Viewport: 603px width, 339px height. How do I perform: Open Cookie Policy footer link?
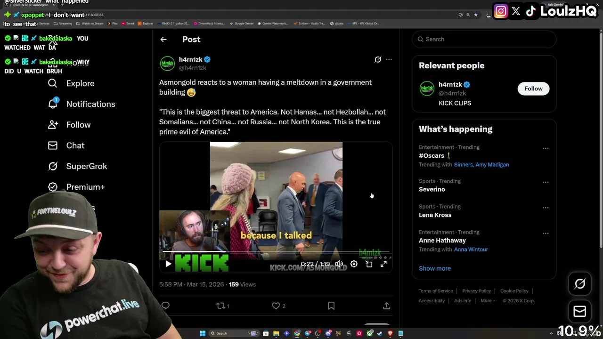tap(514, 291)
